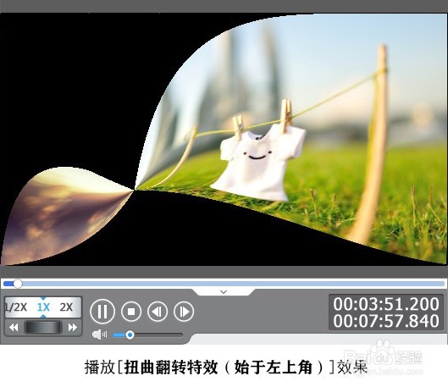Image resolution: width=448 pixels, height=387 pixels.
Task: Click the fast-forward double-arrow button
Action: (x=73, y=328)
